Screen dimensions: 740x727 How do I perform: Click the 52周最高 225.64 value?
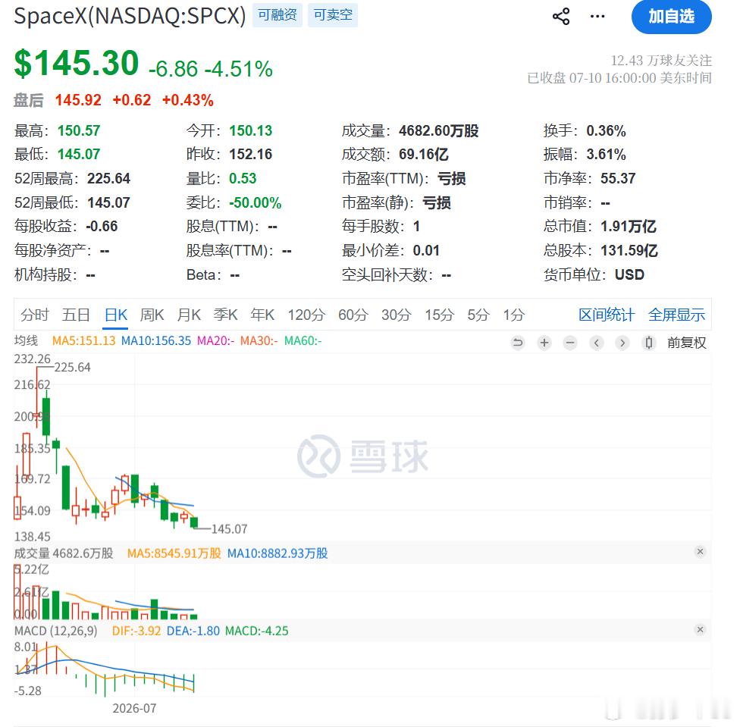pyautogui.click(x=108, y=178)
